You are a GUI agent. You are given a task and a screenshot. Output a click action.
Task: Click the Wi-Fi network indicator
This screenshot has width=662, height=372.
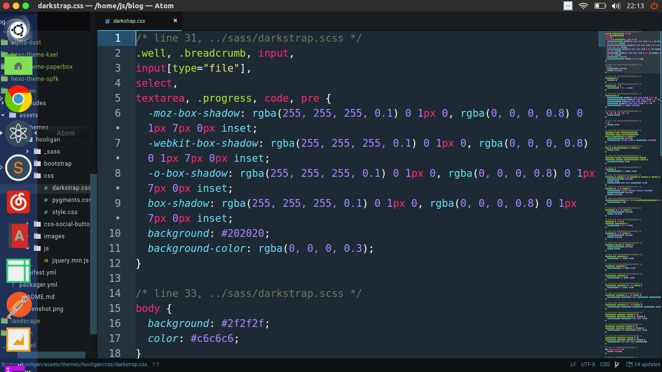pyautogui.click(x=583, y=6)
